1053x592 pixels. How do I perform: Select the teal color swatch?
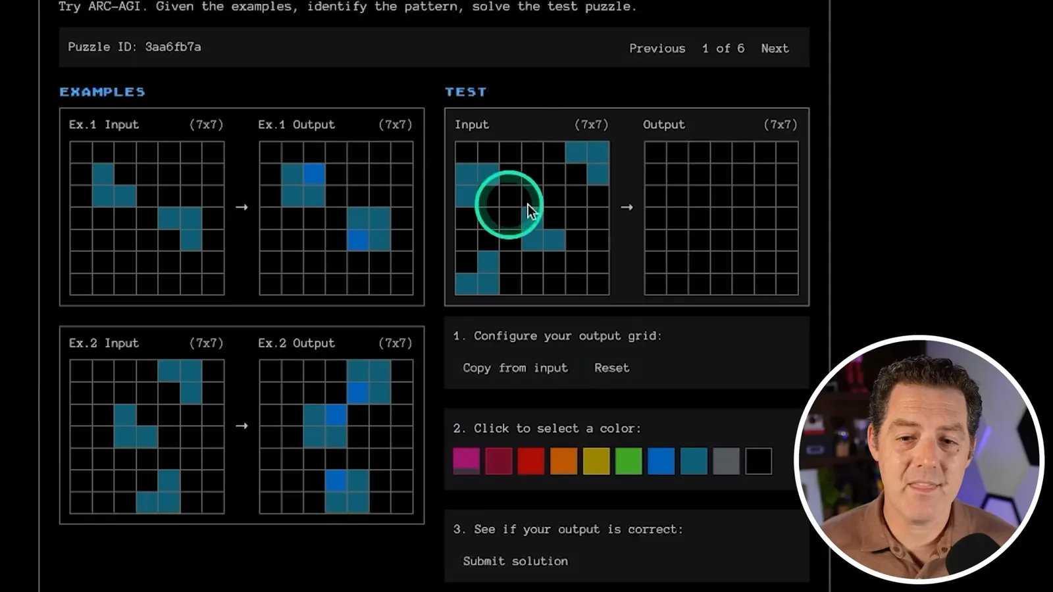[x=693, y=460]
